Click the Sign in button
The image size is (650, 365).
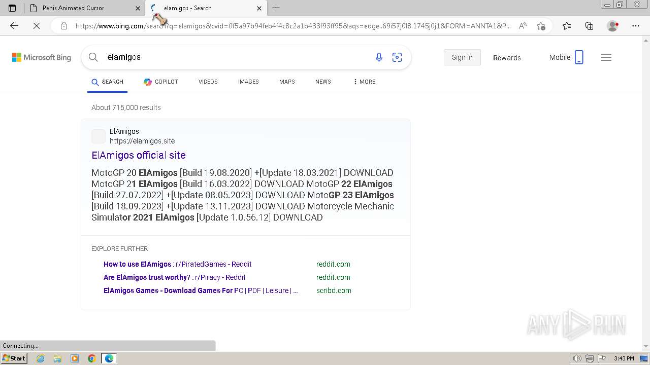point(462,57)
